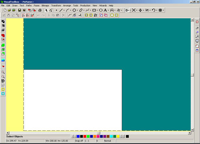
Task: Click the black current color box beside palette
Action: point(127,136)
